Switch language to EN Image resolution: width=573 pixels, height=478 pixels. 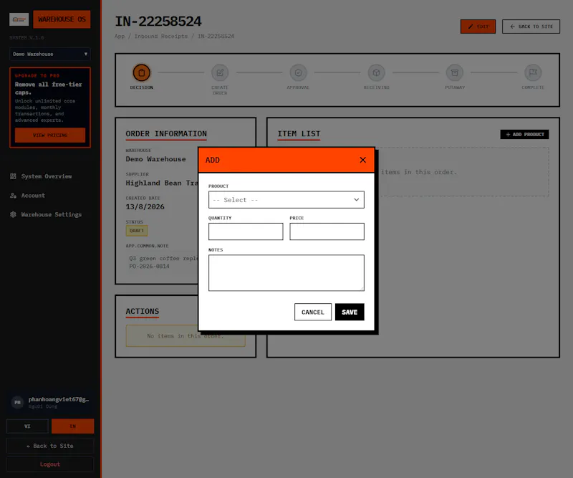click(73, 426)
